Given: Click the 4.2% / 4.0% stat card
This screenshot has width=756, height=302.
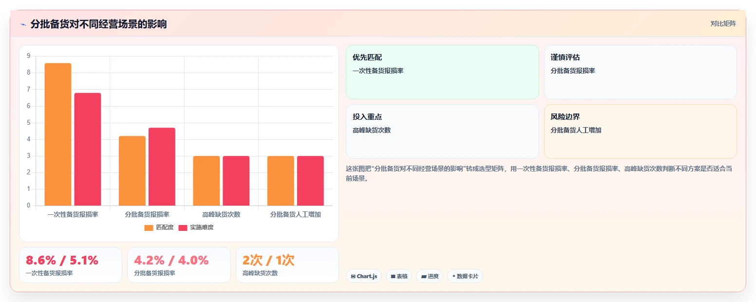Looking at the screenshot, I should click(179, 265).
